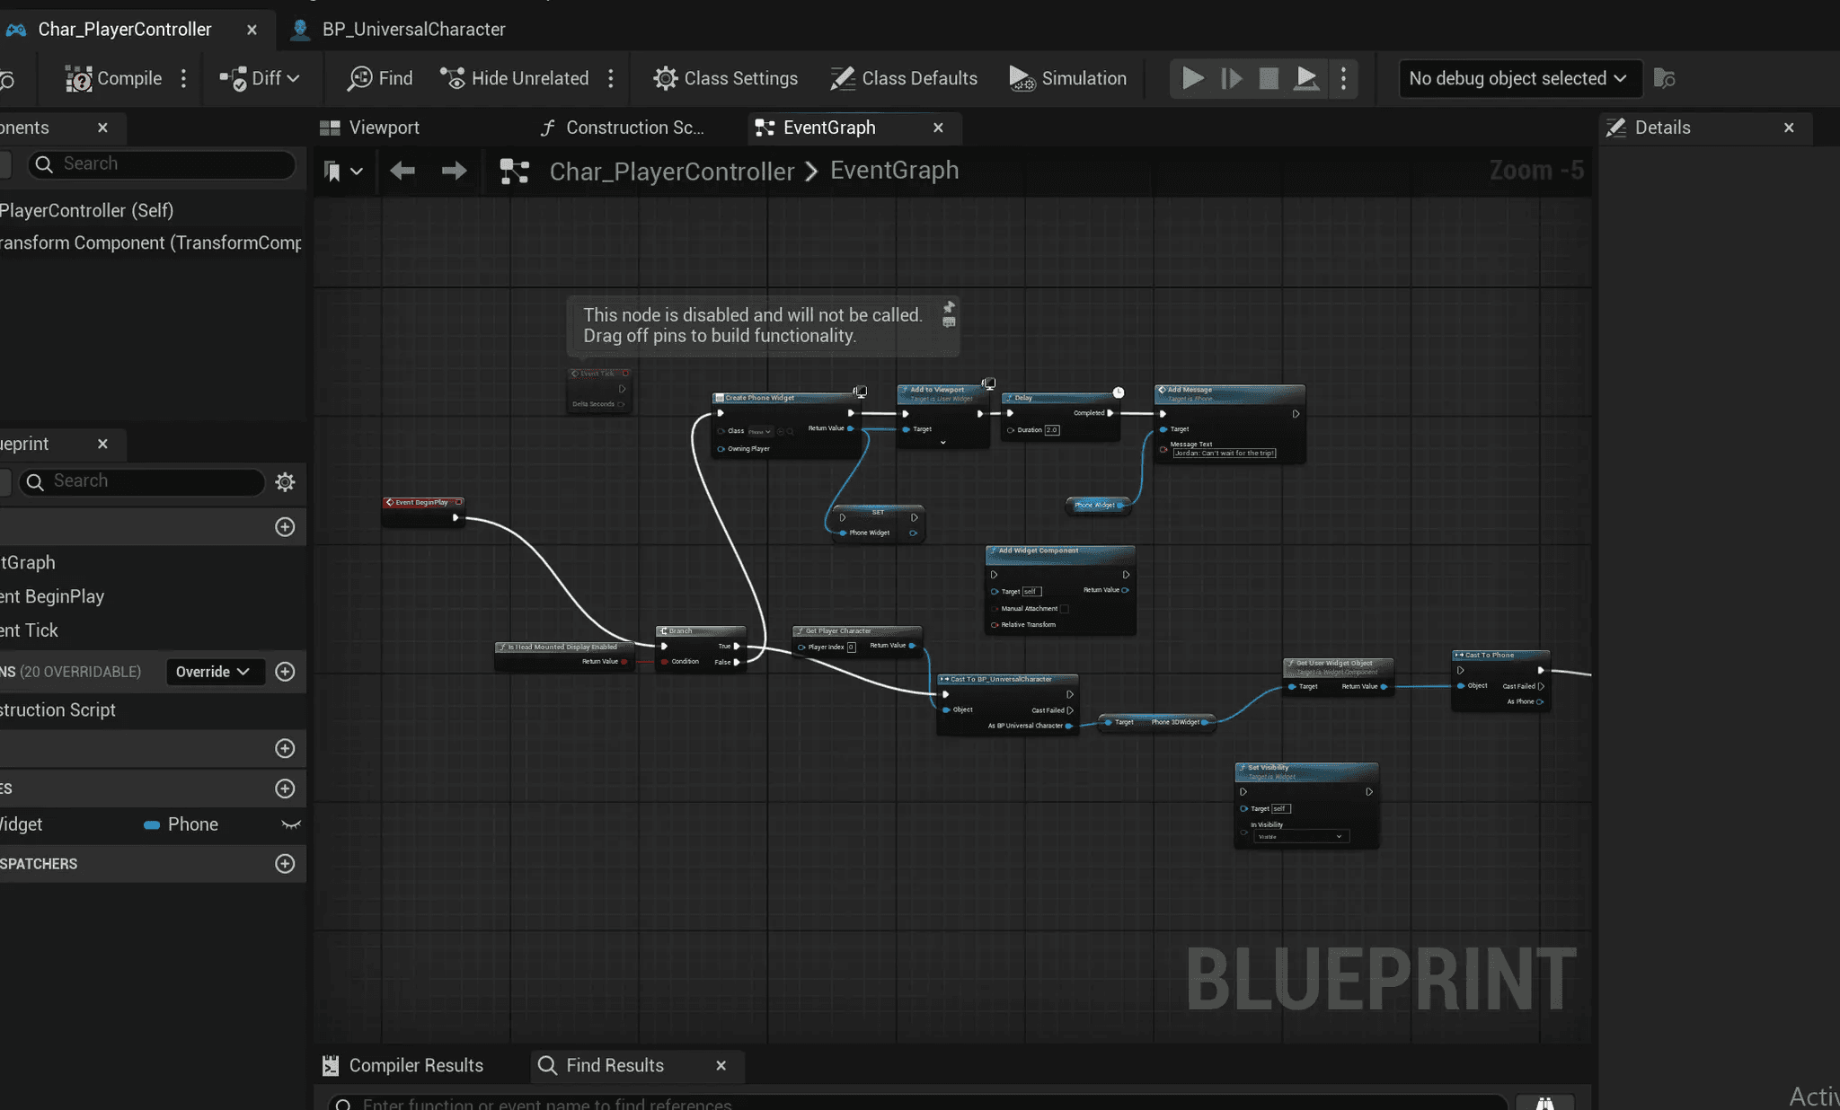Navigate back in graph history
The width and height of the screenshot is (1840, 1110).
(x=402, y=171)
